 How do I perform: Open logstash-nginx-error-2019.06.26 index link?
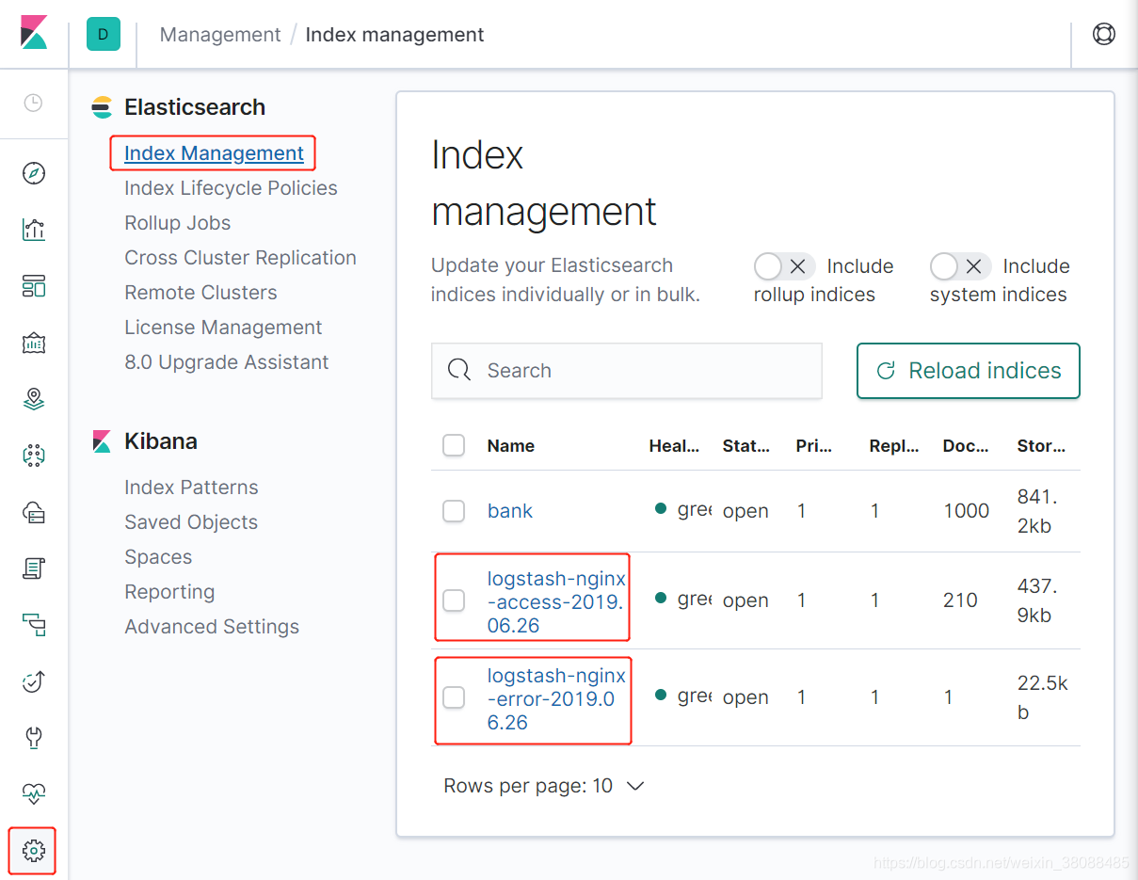[556, 699]
